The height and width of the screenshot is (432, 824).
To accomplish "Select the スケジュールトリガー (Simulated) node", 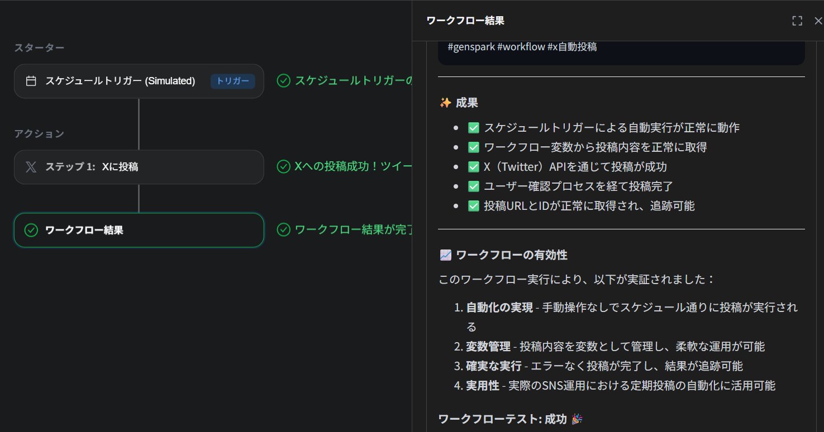I will point(120,81).
